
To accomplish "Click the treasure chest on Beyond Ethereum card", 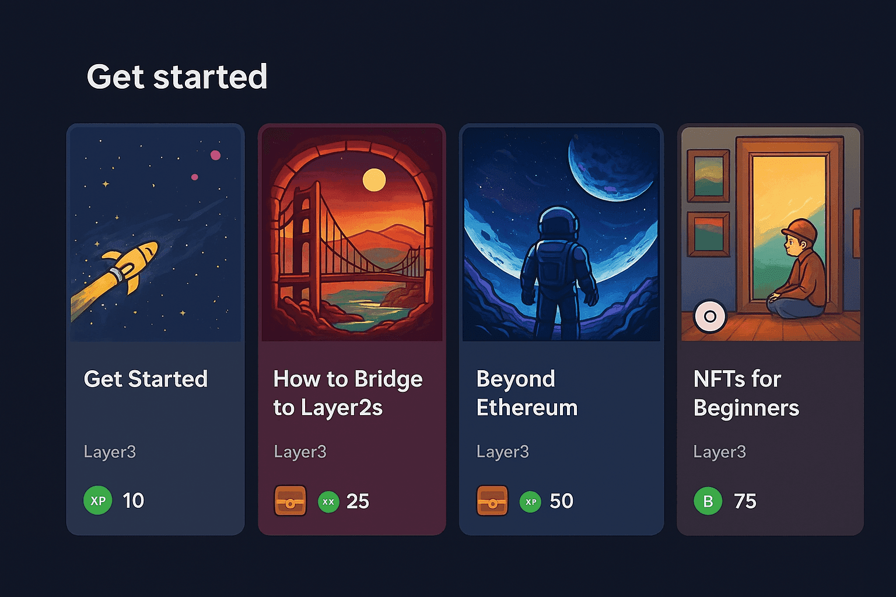I will [x=492, y=501].
